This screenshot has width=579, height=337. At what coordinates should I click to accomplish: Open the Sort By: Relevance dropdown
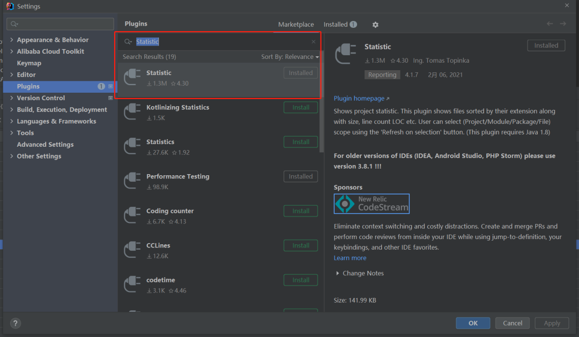[x=290, y=57]
